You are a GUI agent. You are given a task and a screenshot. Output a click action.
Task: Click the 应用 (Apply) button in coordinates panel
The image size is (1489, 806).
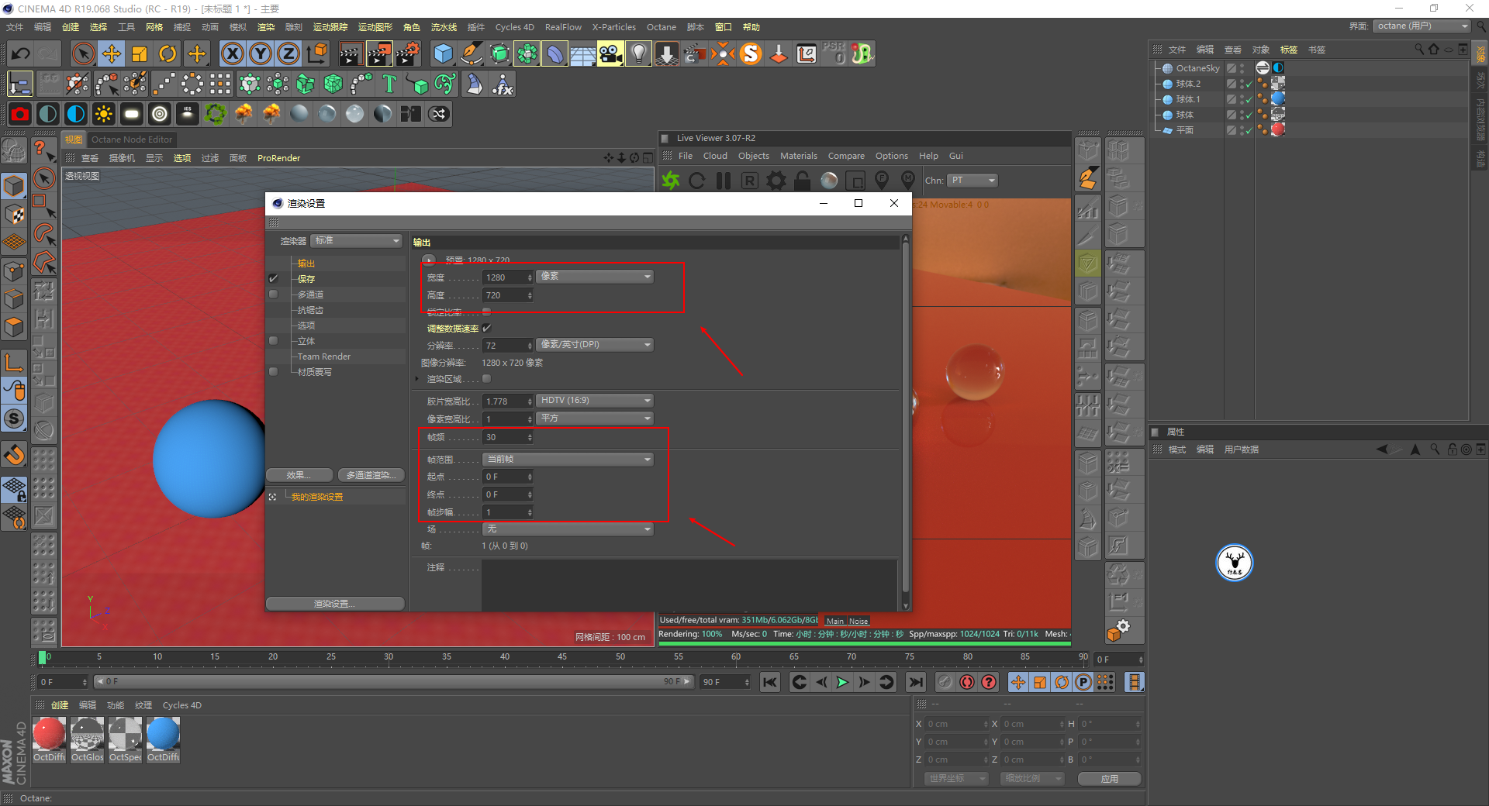[x=1109, y=779]
